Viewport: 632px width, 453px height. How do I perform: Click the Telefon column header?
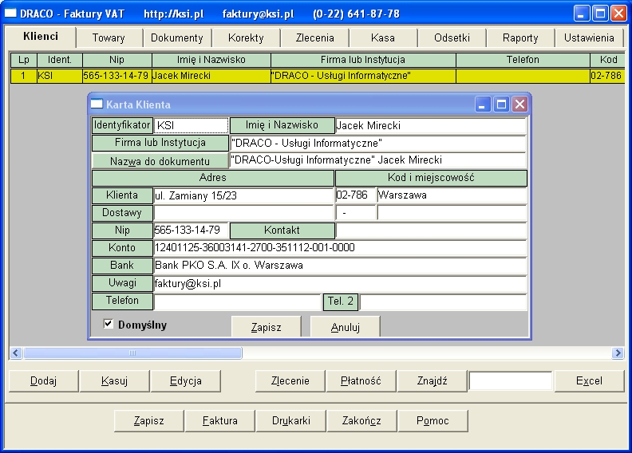click(523, 60)
